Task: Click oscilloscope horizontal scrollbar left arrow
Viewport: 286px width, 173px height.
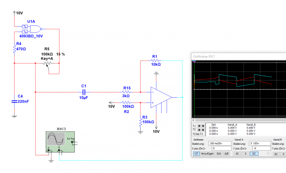Action: [x=194, y=120]
